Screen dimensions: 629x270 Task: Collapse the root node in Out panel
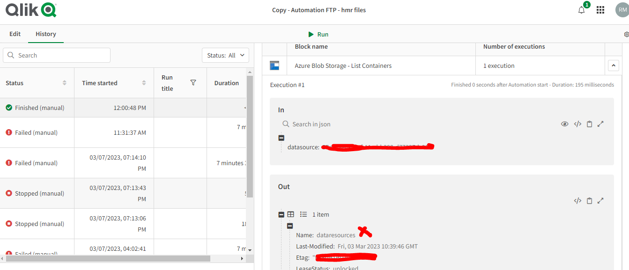281,214
